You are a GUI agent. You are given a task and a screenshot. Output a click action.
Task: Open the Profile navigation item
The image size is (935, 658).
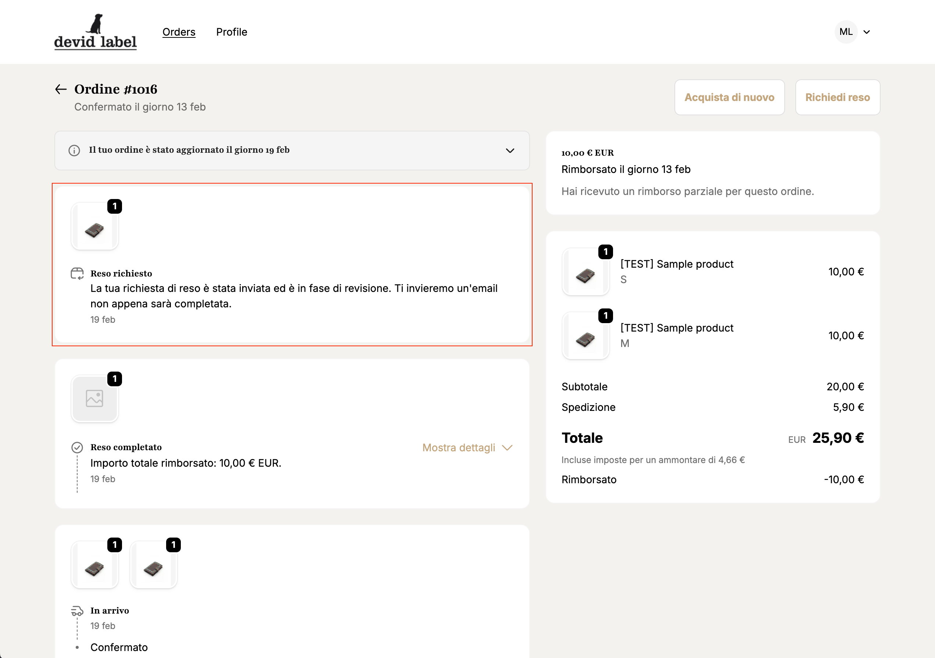click(231, 32)
